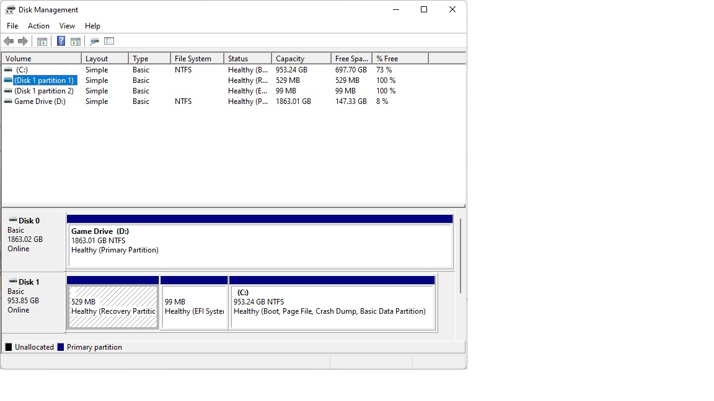
Task: Sort by the Layout column header
Action: tap(105, 59)
